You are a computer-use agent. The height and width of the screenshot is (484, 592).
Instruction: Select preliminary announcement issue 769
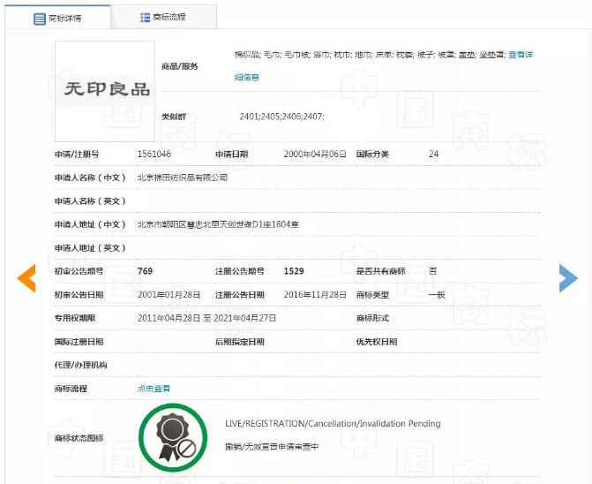[145, 271]
